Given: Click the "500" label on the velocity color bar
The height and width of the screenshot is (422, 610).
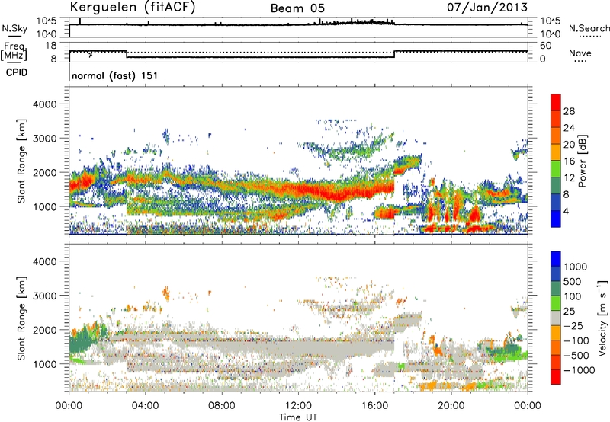Looking at the screenshot, I should point(573,282).
